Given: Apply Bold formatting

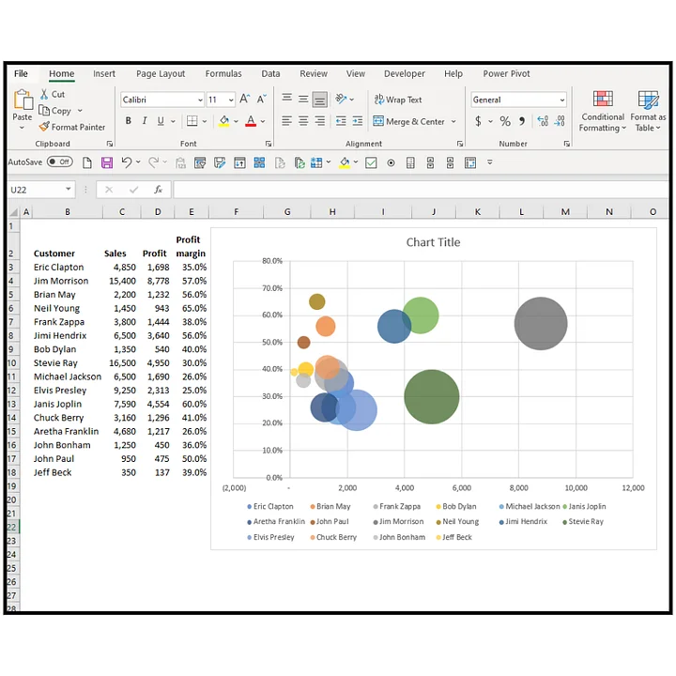Looking at the screenshot, I should pyautogui.click(x=128, y=121).
